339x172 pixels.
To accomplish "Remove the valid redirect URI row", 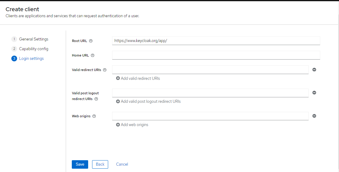I will (314, 70).
